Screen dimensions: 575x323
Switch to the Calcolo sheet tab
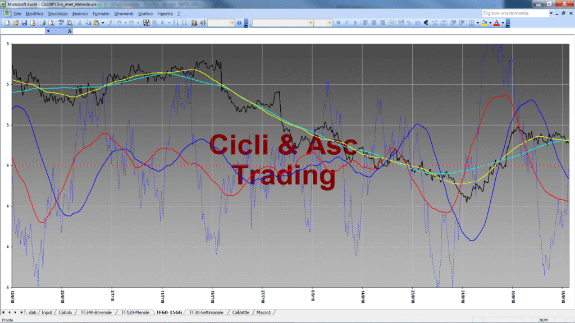pyautogui.click(x=65, y=312)
